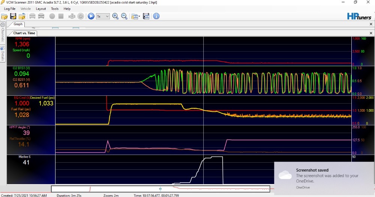Reopen the recent log file via the arrow folder icon
This screenshot has width=375, height=197.
[22, 16]
